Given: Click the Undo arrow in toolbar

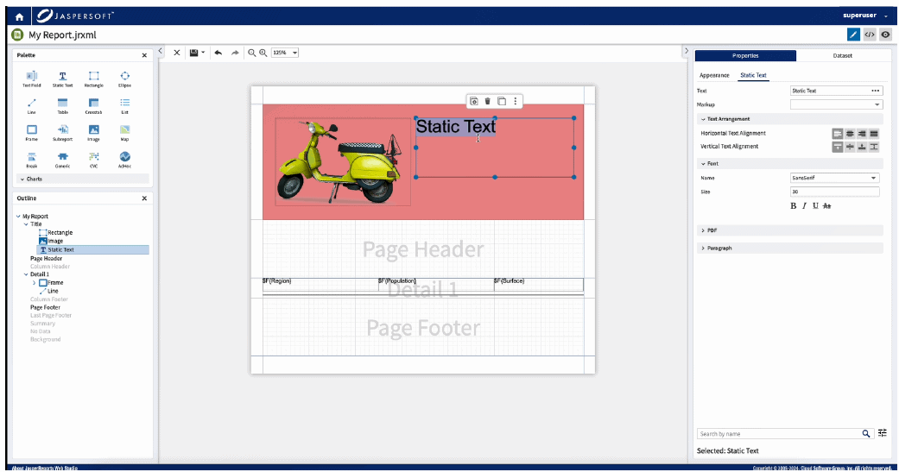Looking at the screenshot, I should pyautogui.click(x=218, y=53).
